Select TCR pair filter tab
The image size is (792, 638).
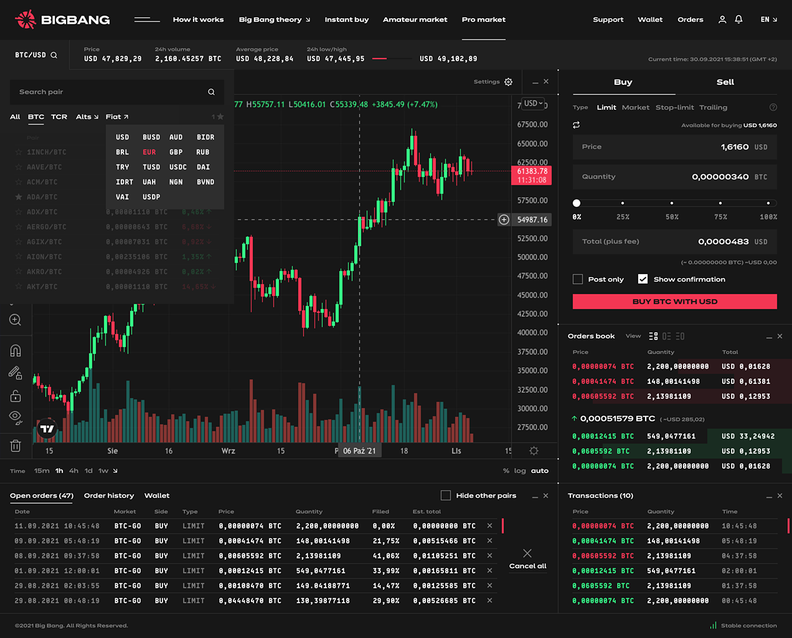pos(59,117)
